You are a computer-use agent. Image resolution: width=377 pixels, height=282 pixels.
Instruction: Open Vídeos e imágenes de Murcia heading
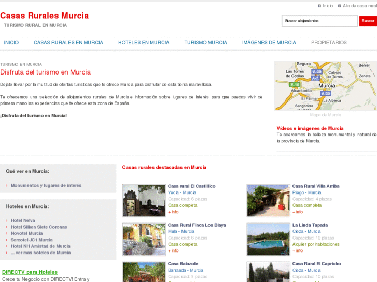coord(310,128)
